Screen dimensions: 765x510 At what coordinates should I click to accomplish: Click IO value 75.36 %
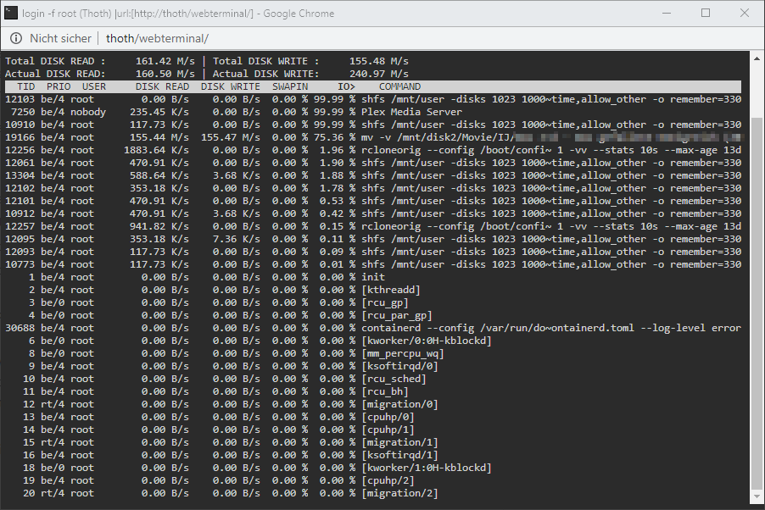tap(335, 137)
